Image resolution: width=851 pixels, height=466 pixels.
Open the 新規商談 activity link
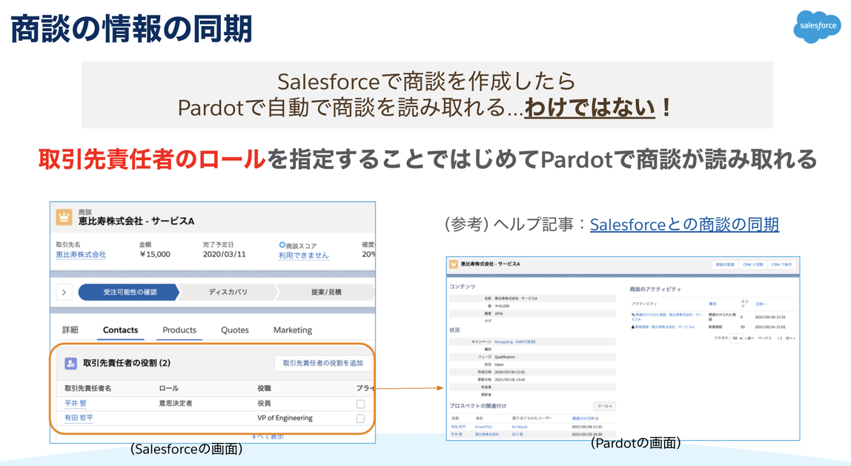(x=664, y=327)
